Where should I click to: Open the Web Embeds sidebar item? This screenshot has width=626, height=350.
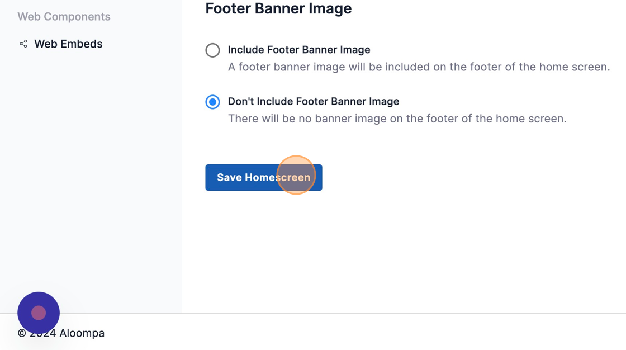68,44
